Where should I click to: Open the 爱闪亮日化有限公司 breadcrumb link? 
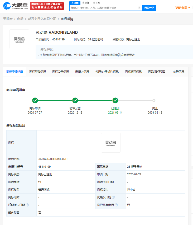point(42,19)
